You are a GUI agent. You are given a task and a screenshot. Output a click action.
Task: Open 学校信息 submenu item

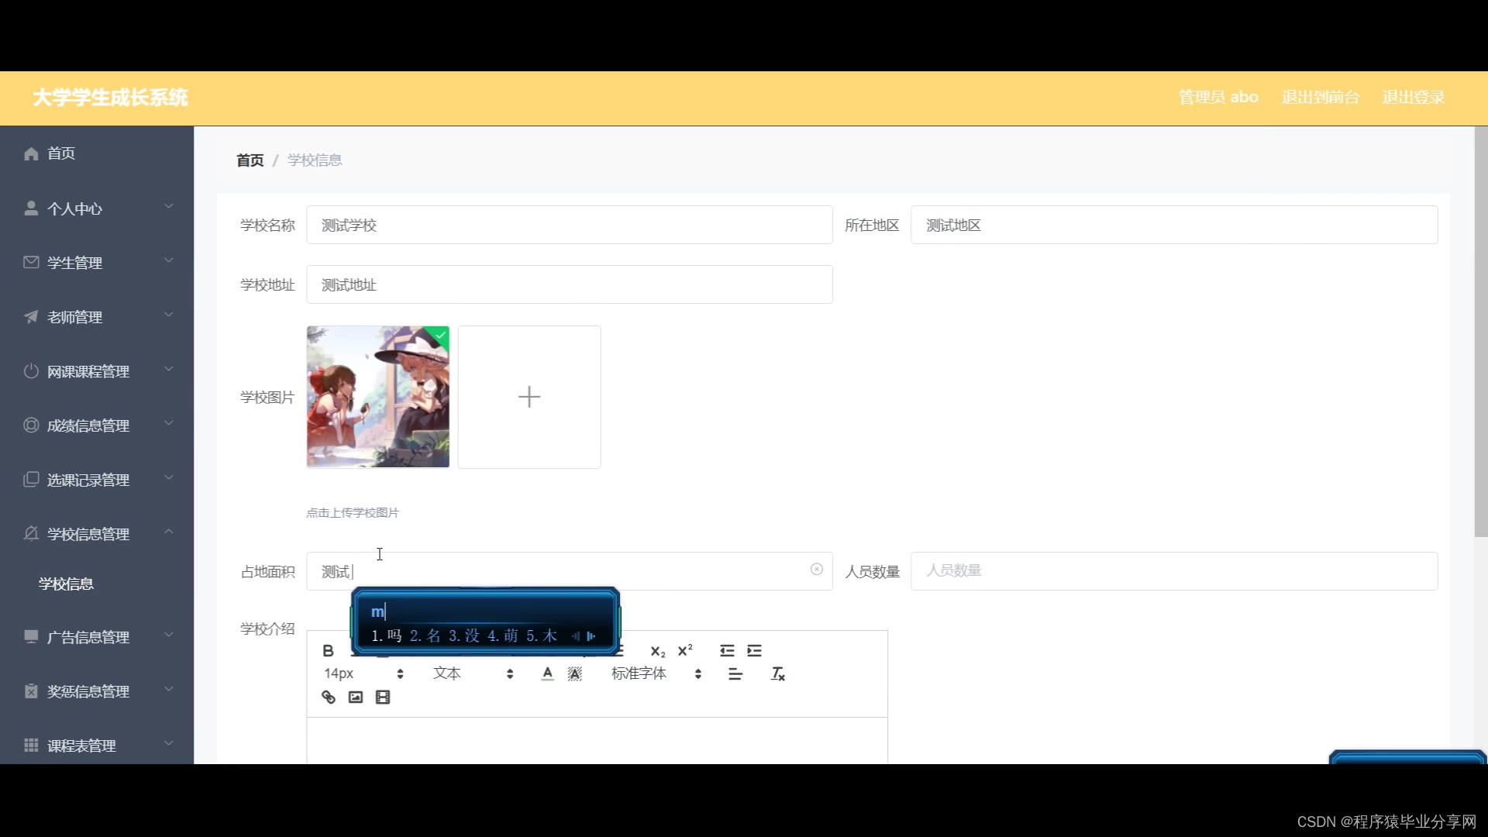point(67,584)
